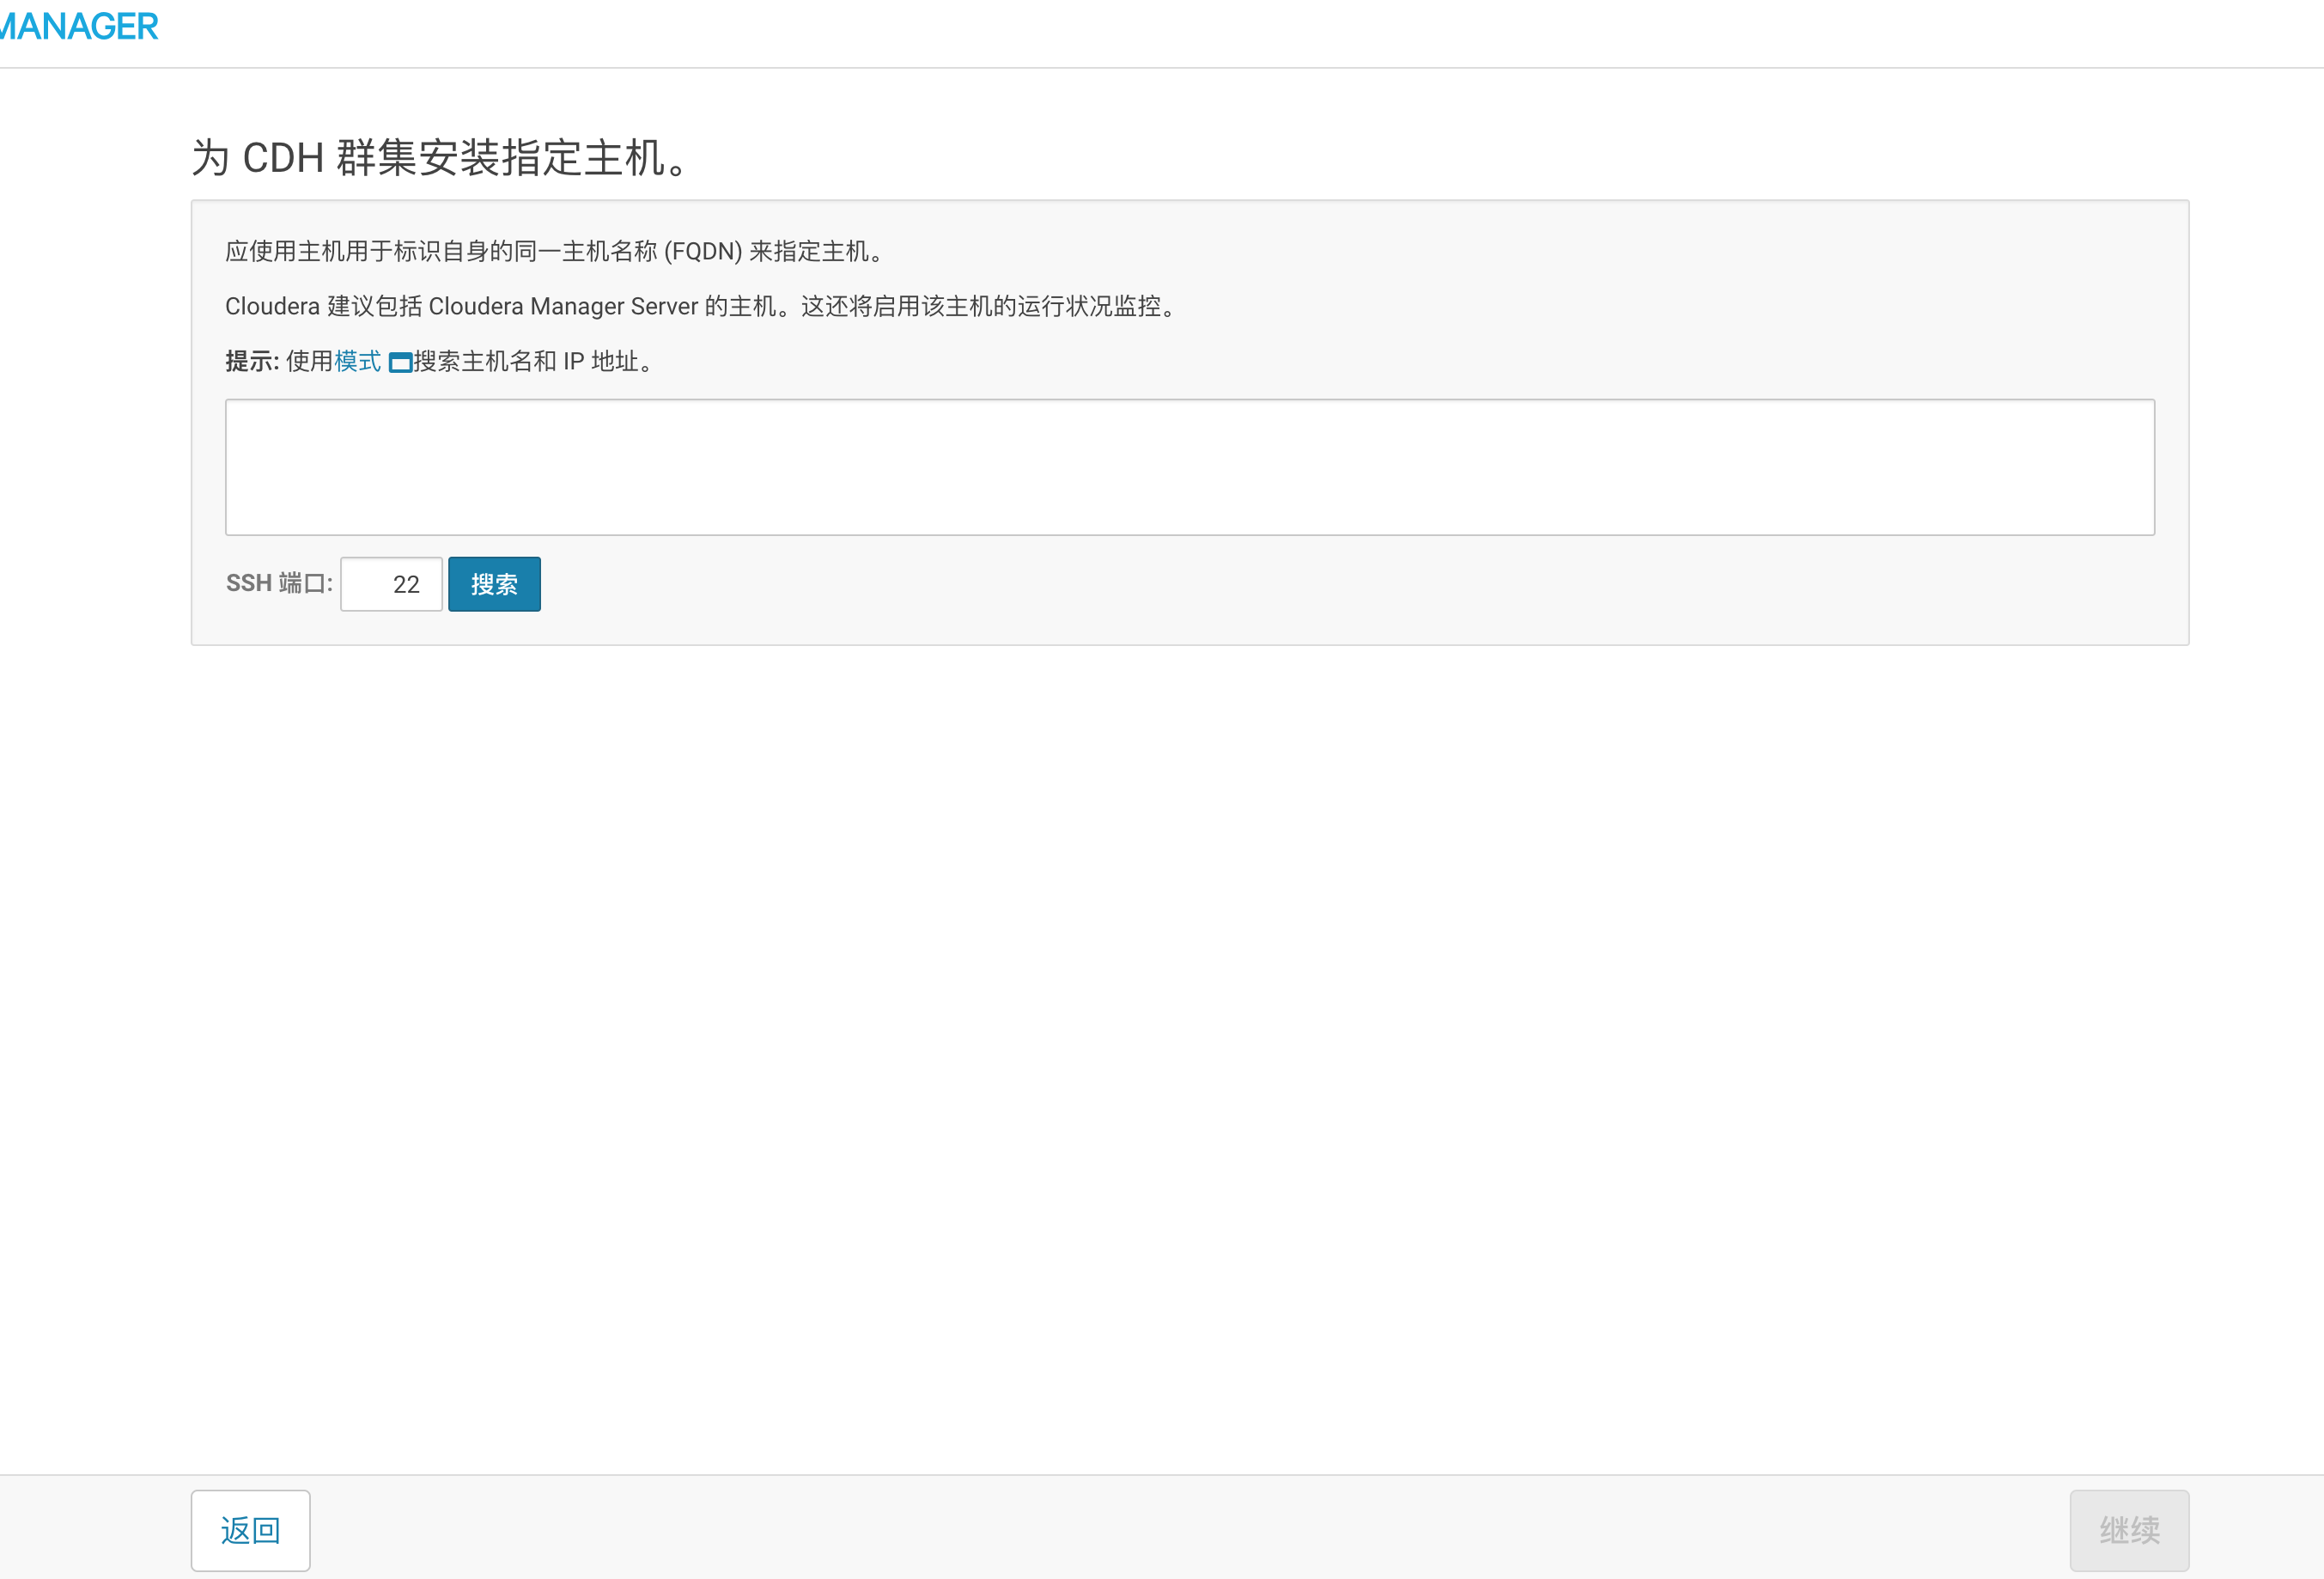Click the heading 为 CDH 群集安装指定主机
Screen dimensions: 2324x1579
point(440,157)
